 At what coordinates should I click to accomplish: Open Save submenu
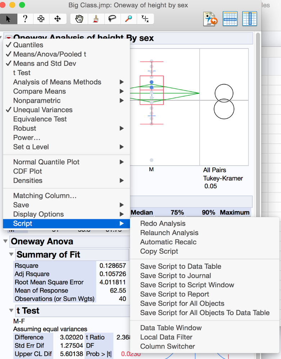click(67, 205)
